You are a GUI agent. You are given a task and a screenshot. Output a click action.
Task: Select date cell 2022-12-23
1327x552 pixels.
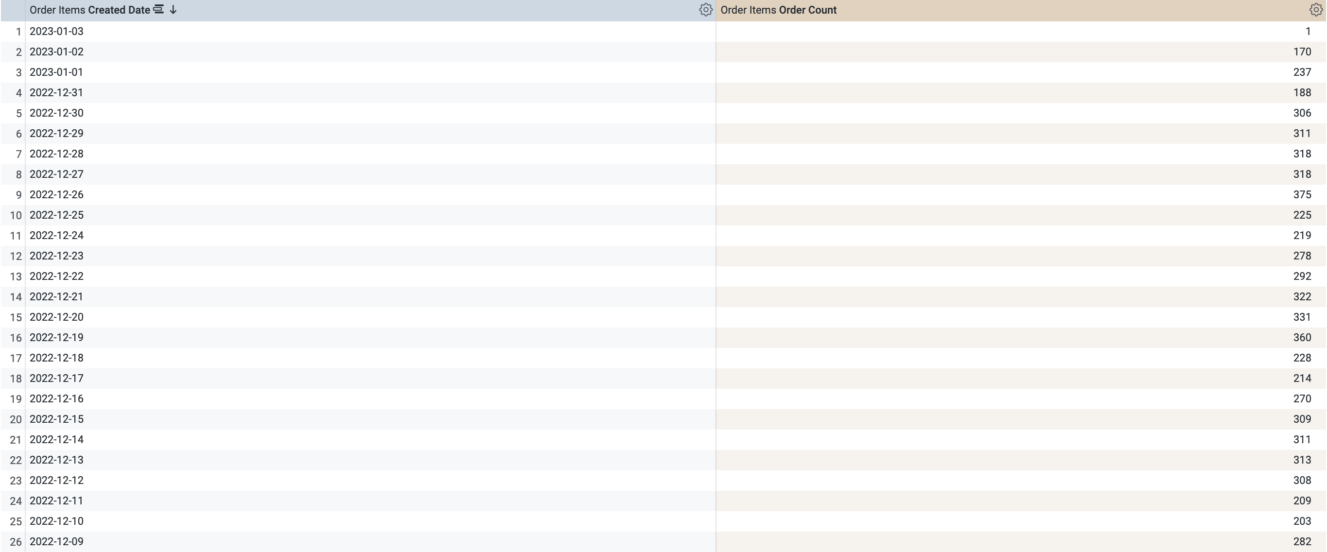click(56, 256)
